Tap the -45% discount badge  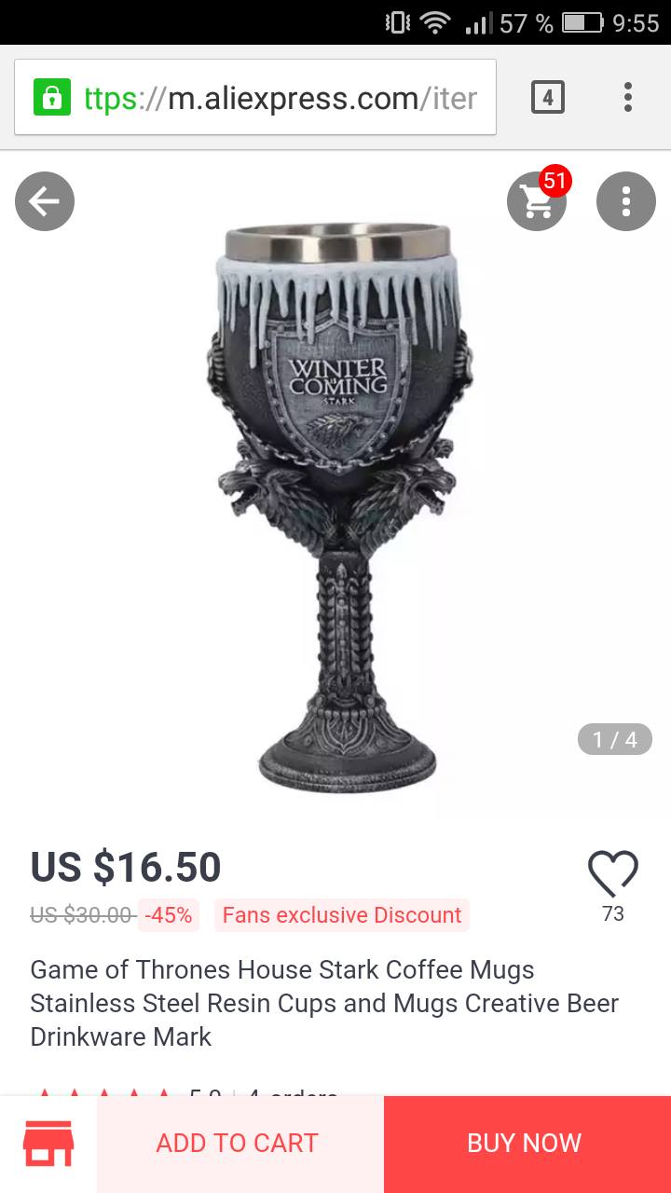coord(169,915)
